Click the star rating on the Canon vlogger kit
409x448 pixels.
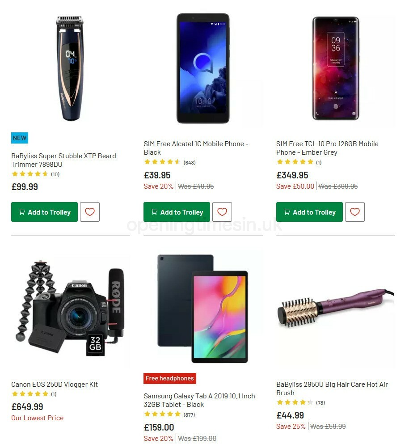[x=30, y=394]
